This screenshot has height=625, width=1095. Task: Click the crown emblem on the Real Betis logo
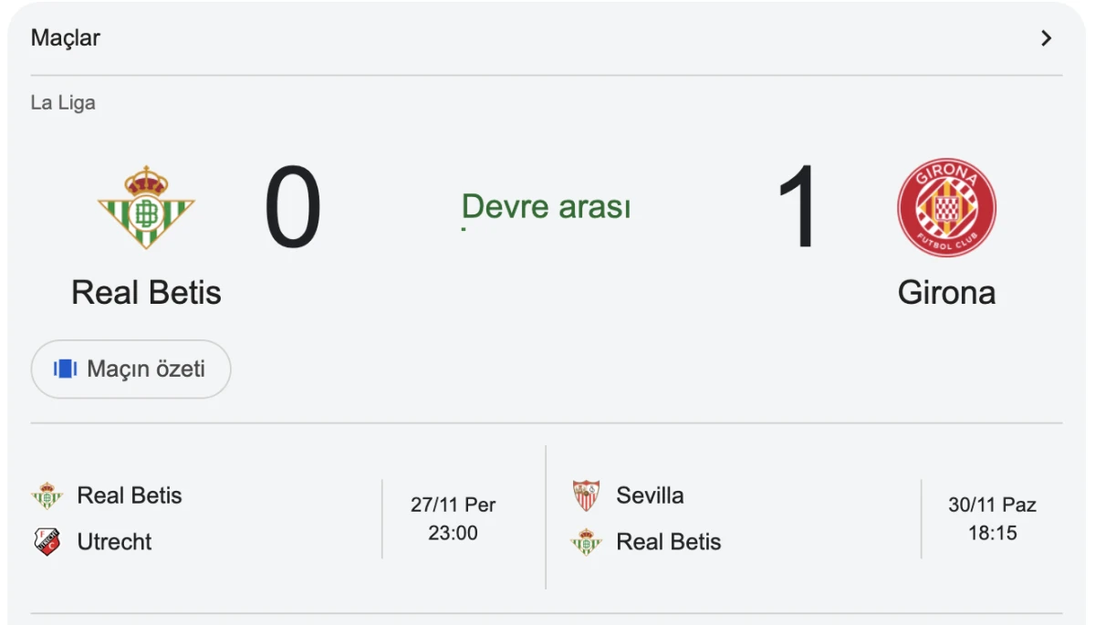[x=146, y=179]
